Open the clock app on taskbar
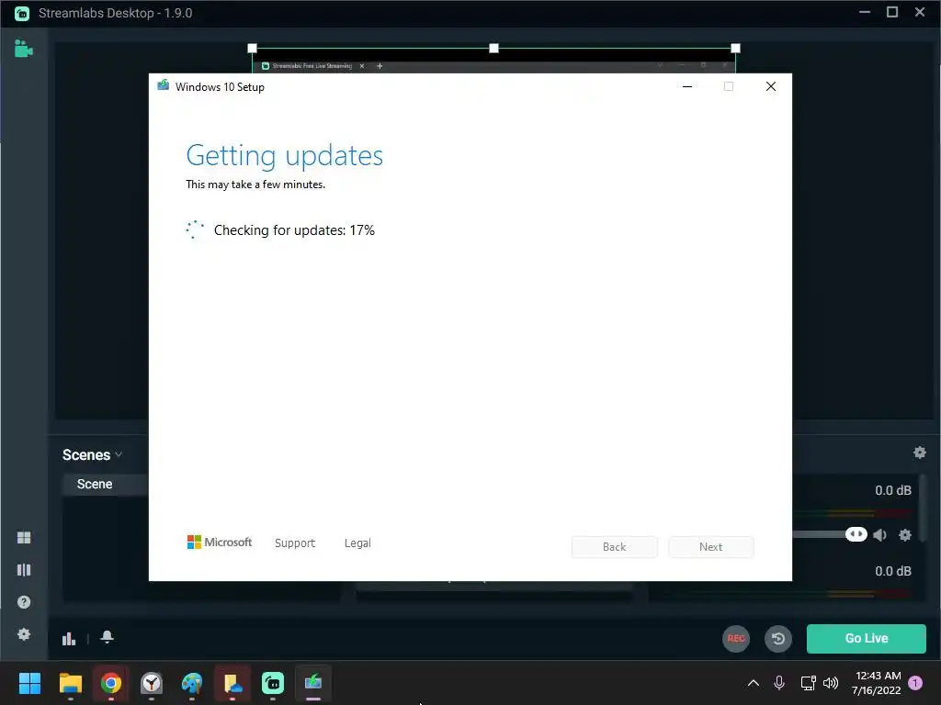Image resolution: width=941 pixels, height=705 pixels. [152, 683]
